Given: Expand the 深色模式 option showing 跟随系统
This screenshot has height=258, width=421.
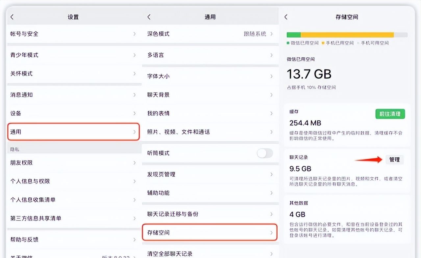Looking at the screenshot, I should coord(210,34).
